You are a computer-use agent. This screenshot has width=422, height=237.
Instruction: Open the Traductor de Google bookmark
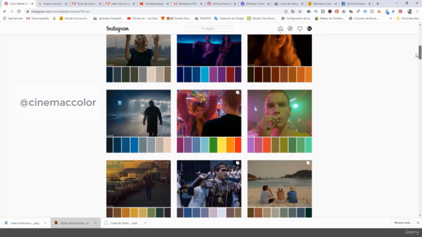point(229,18)
